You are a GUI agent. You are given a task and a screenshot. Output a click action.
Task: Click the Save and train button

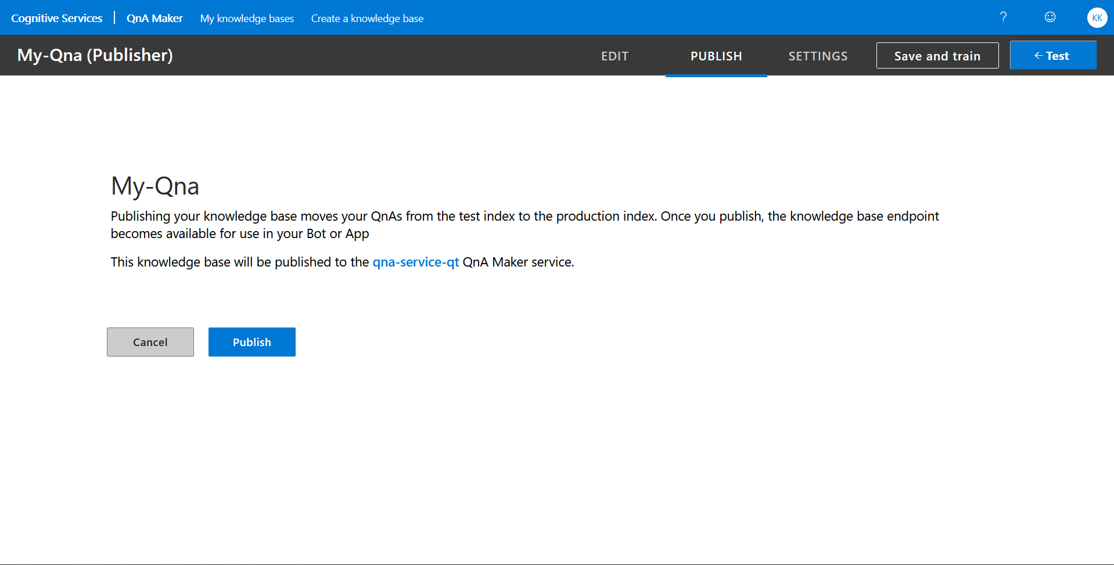point(937,56)
